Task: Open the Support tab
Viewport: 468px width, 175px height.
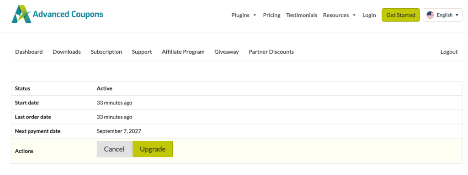Action: coord(142,52)
